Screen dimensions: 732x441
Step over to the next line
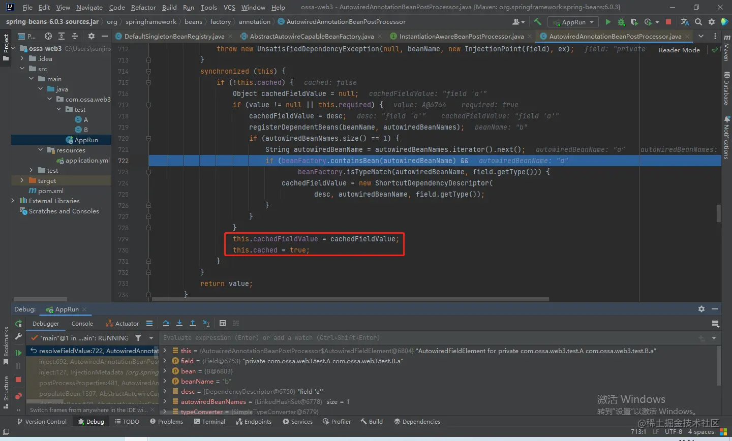click(x=166, y=323)
